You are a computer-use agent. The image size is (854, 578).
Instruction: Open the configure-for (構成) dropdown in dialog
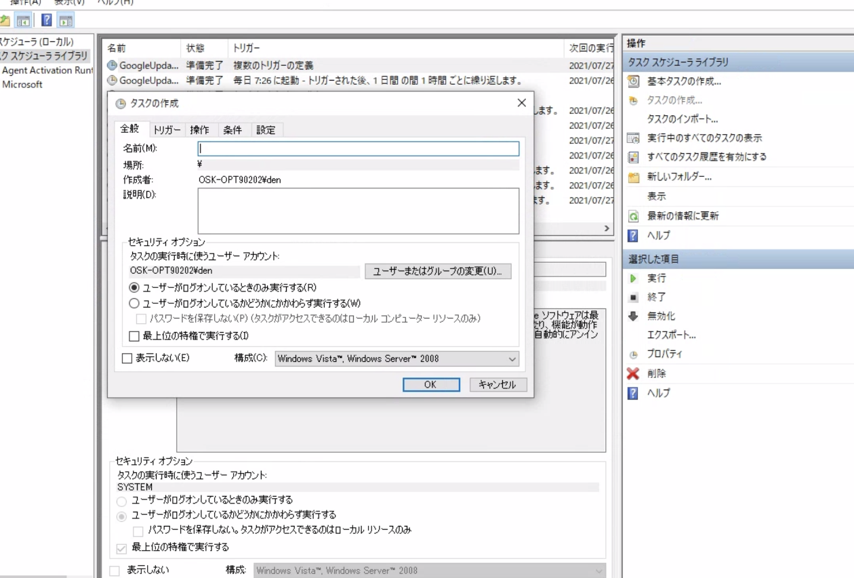pyautogui.click(x=396, y=359)
